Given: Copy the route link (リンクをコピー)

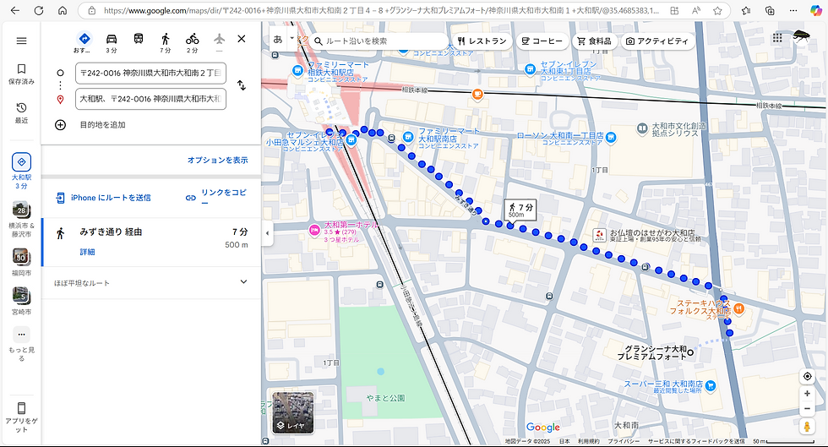Looking at the screenshot, I should [216, 197].
